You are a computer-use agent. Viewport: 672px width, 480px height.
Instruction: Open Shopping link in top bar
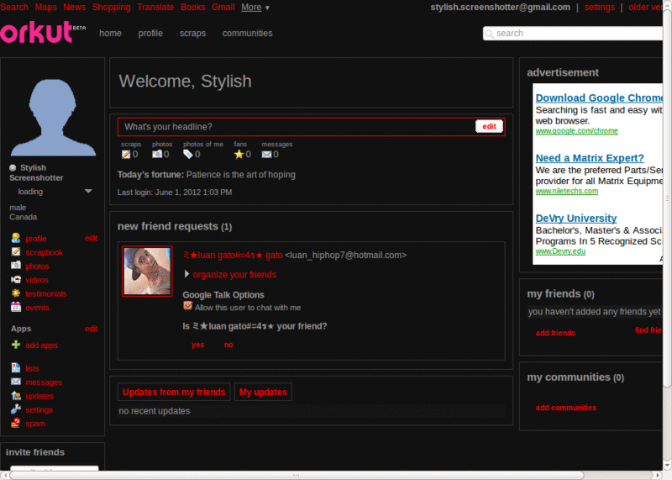111,8
